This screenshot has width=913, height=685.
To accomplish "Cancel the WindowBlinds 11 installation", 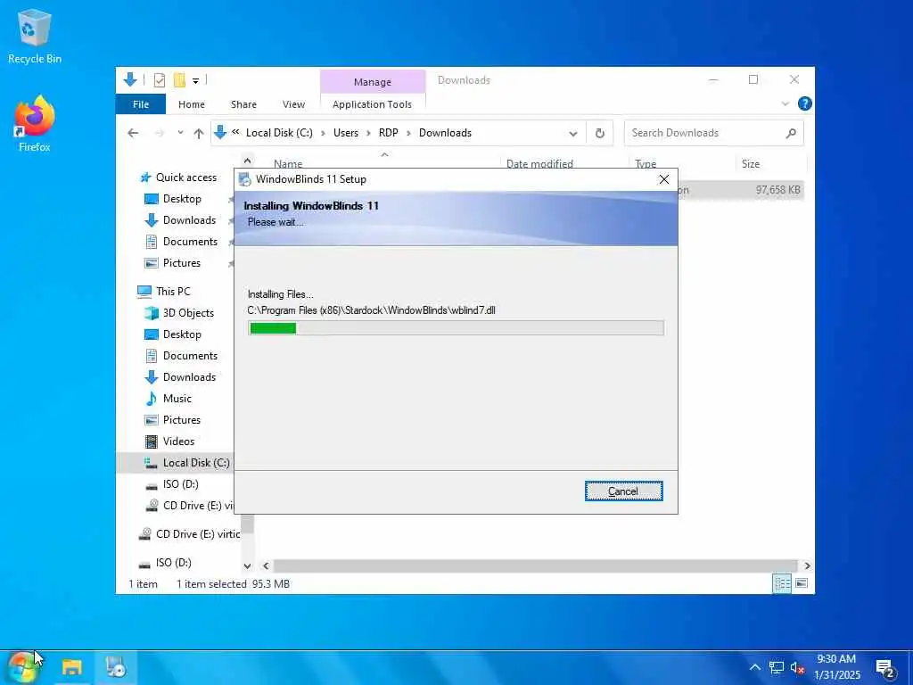I will coord(623,491).
